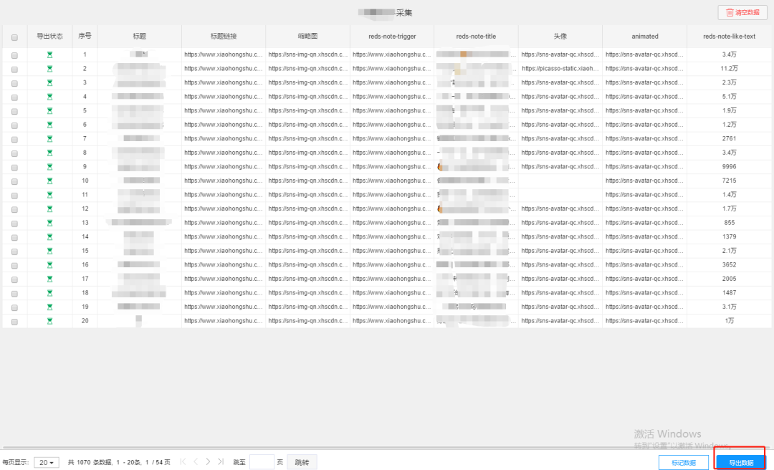The image size is (774, 470).
Task: Check the checkbox for row 14
Action: pos(14,237)
